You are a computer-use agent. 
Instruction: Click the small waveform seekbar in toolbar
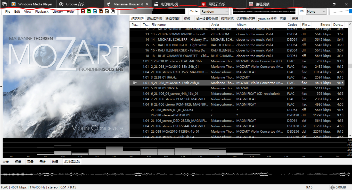point(264,11)
